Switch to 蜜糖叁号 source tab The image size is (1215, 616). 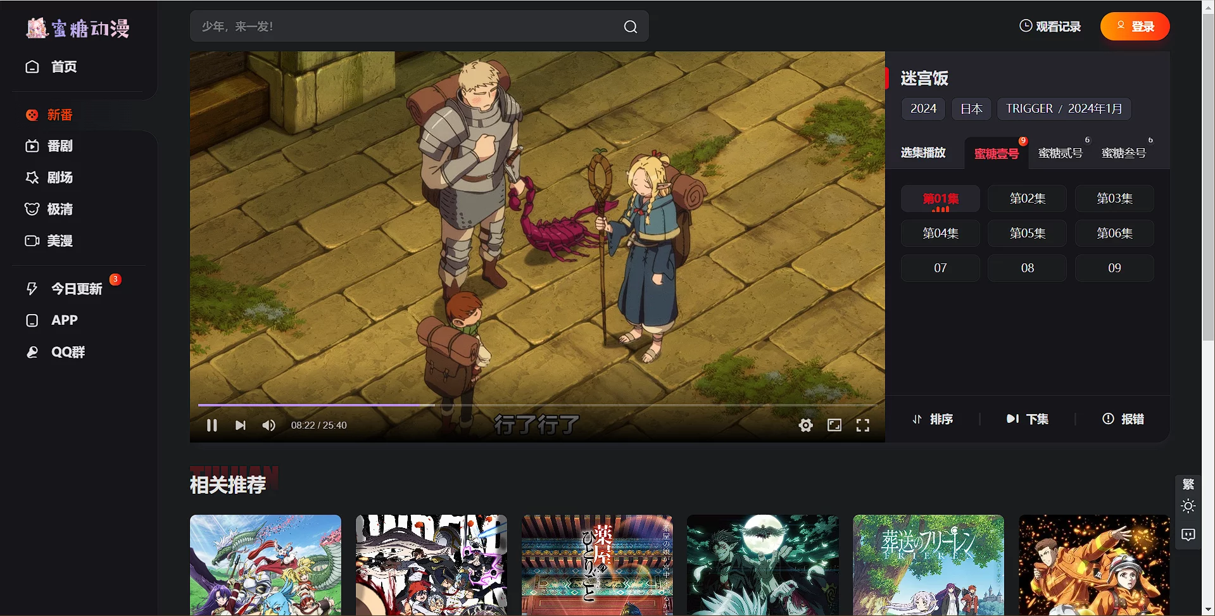tap(1123, 153)
